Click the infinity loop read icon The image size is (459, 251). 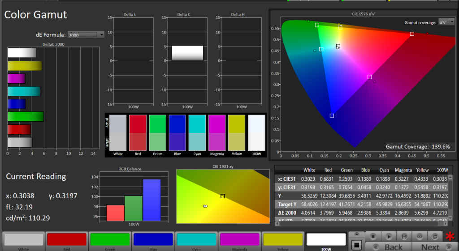(x=420, y=236)
